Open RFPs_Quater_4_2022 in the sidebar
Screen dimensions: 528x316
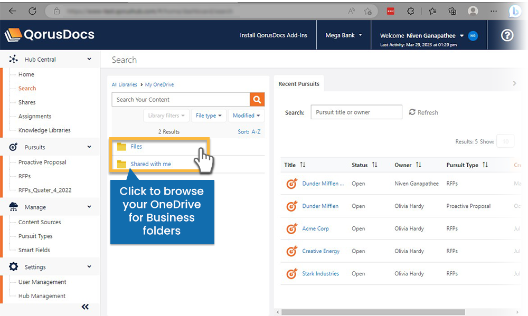pyautogui.click(x=45, y=190)
